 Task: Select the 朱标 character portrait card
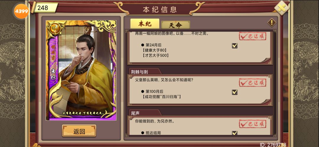click(x=81, y=70)
